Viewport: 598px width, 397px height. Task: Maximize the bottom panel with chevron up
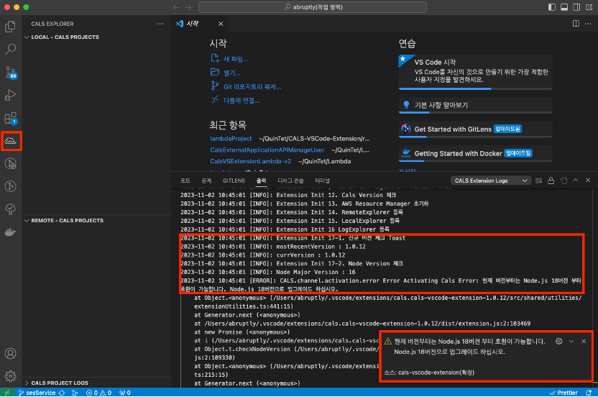coord(576,181)
